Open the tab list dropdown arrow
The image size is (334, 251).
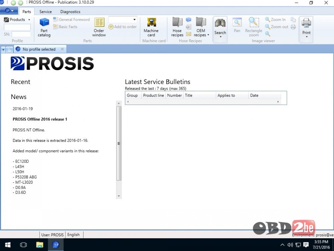pos(3,50)
